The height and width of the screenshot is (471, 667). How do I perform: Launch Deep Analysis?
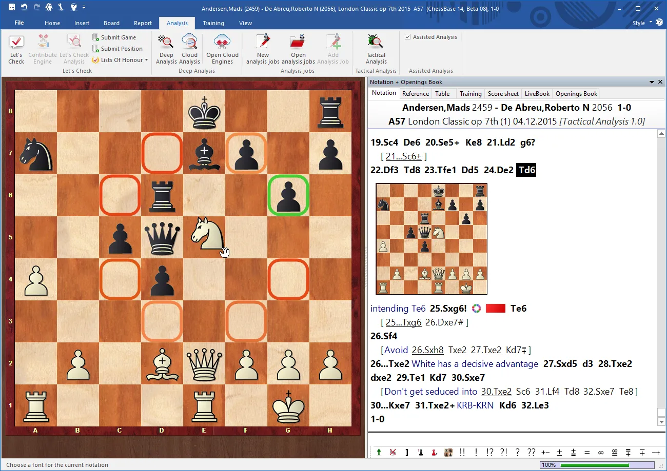click(166, 49)
